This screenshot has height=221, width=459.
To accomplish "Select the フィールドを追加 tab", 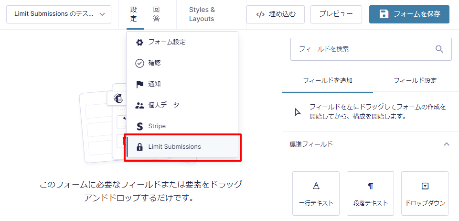I will tap(328, 80).
